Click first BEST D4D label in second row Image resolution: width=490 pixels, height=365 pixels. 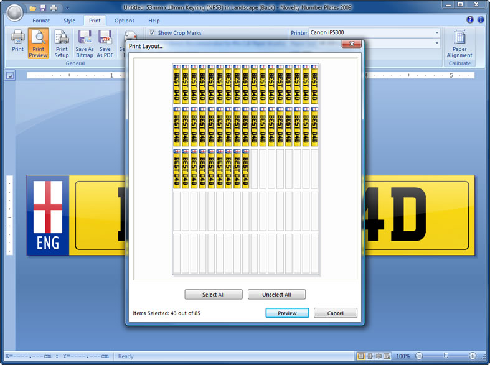(x=177, y=127)
